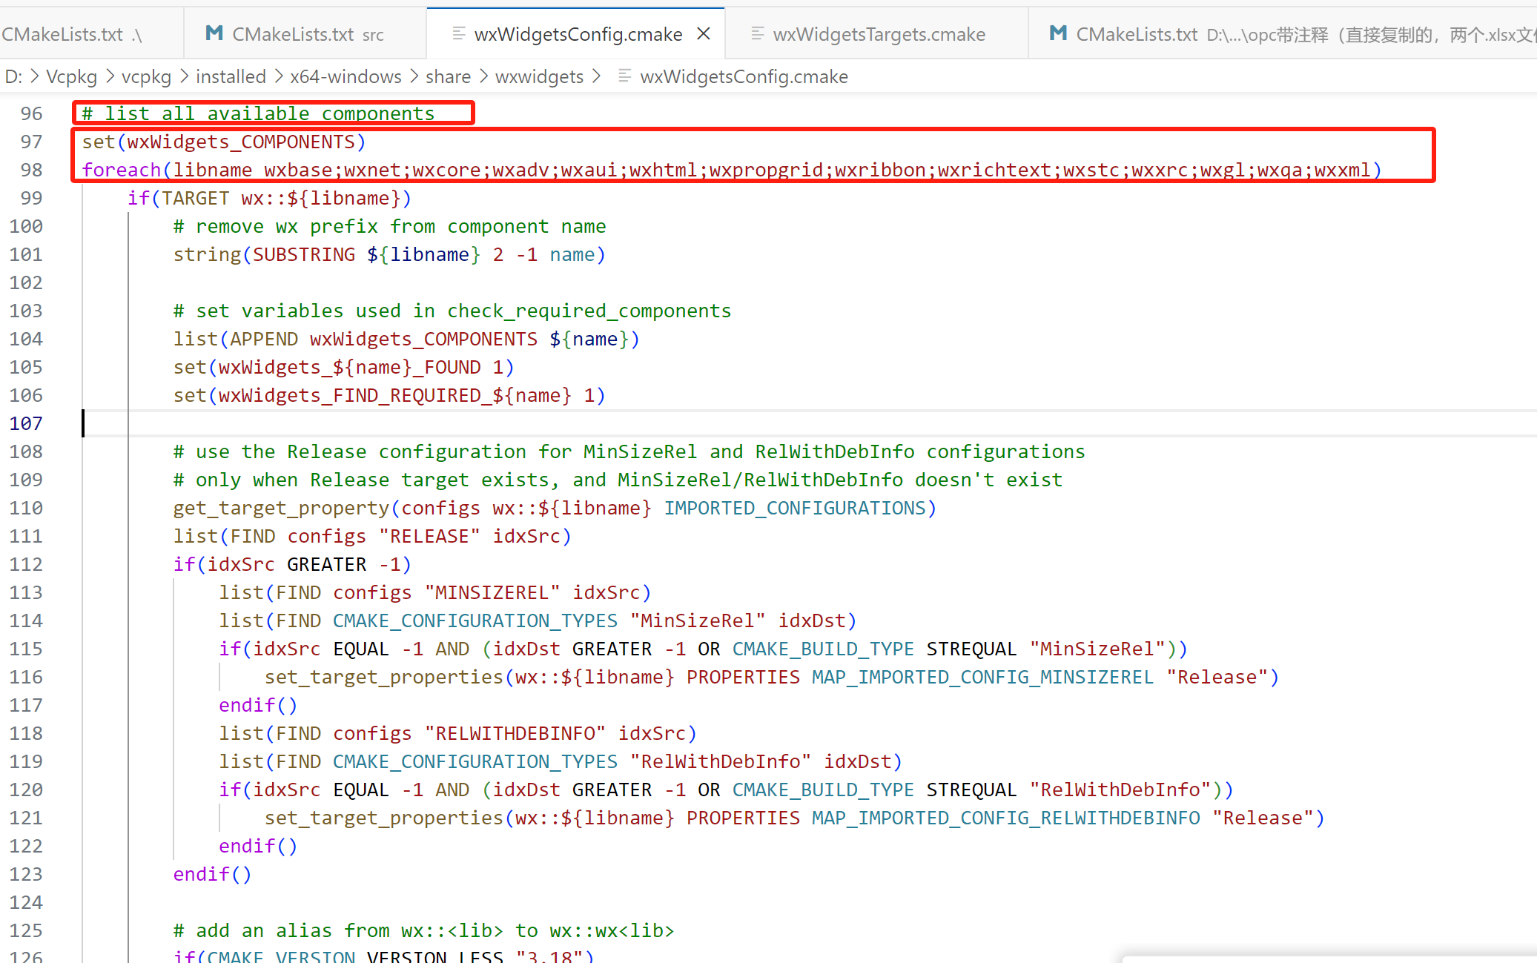
Task: Click the comment '# list all available components'
Action: click(x=258, y=113)
